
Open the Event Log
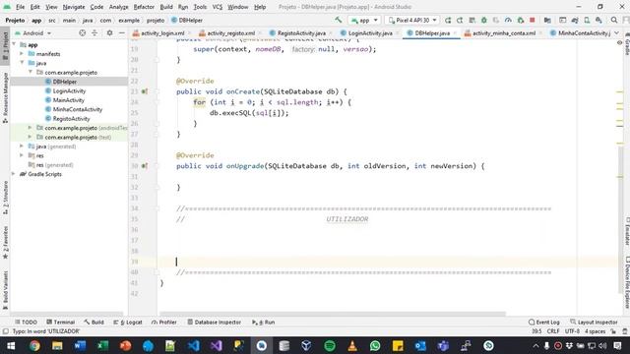[544, 322]
